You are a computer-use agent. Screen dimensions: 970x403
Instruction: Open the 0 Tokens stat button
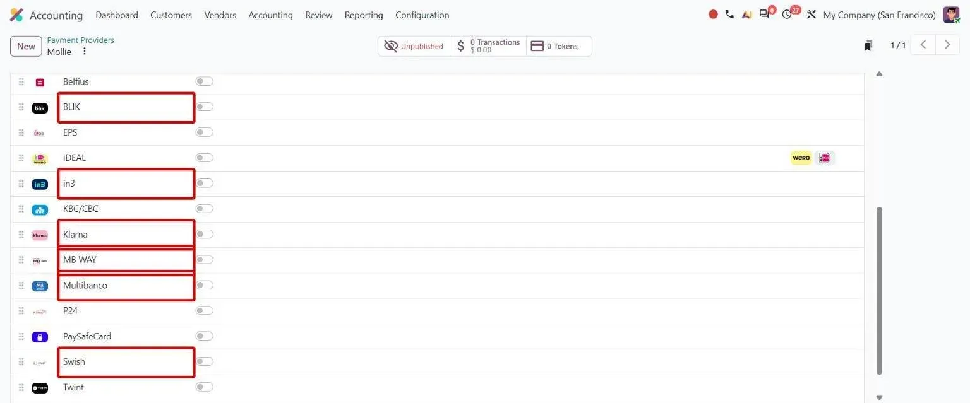click(x=558, y=46)
